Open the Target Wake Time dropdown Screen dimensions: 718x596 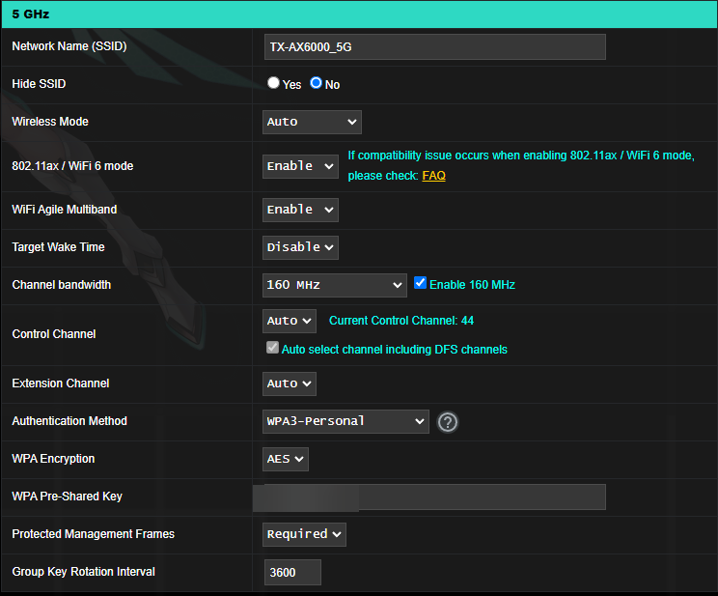[x=300, y=247]
